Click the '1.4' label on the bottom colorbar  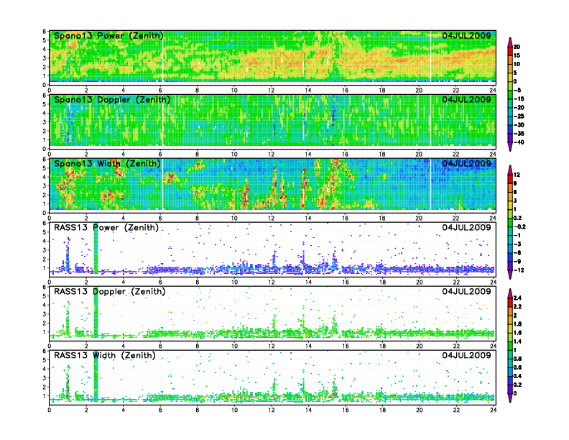coord(517,342)
